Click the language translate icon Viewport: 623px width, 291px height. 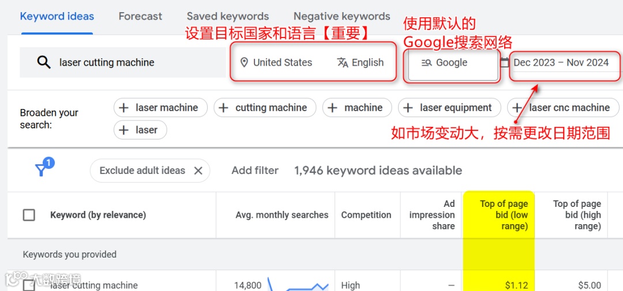tap(343, 63)
